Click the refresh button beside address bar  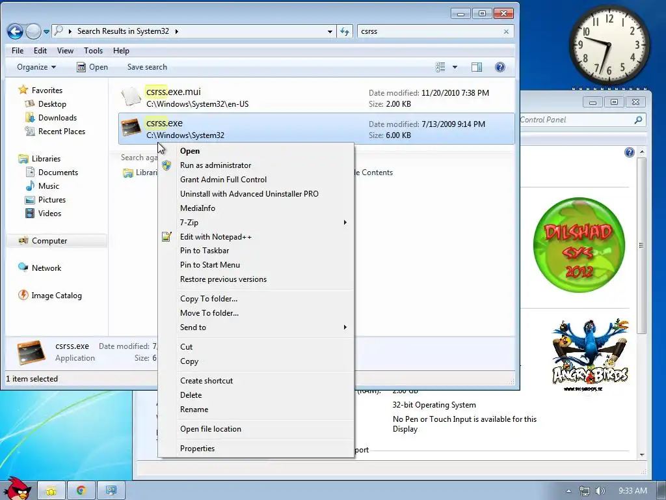(345, 31)
